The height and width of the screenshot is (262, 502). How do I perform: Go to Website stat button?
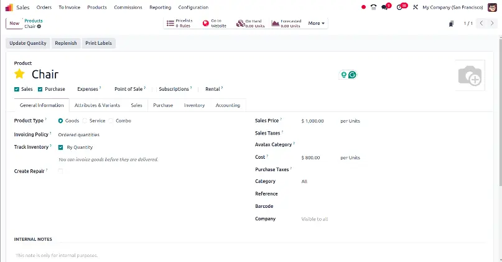pos(215,23)
